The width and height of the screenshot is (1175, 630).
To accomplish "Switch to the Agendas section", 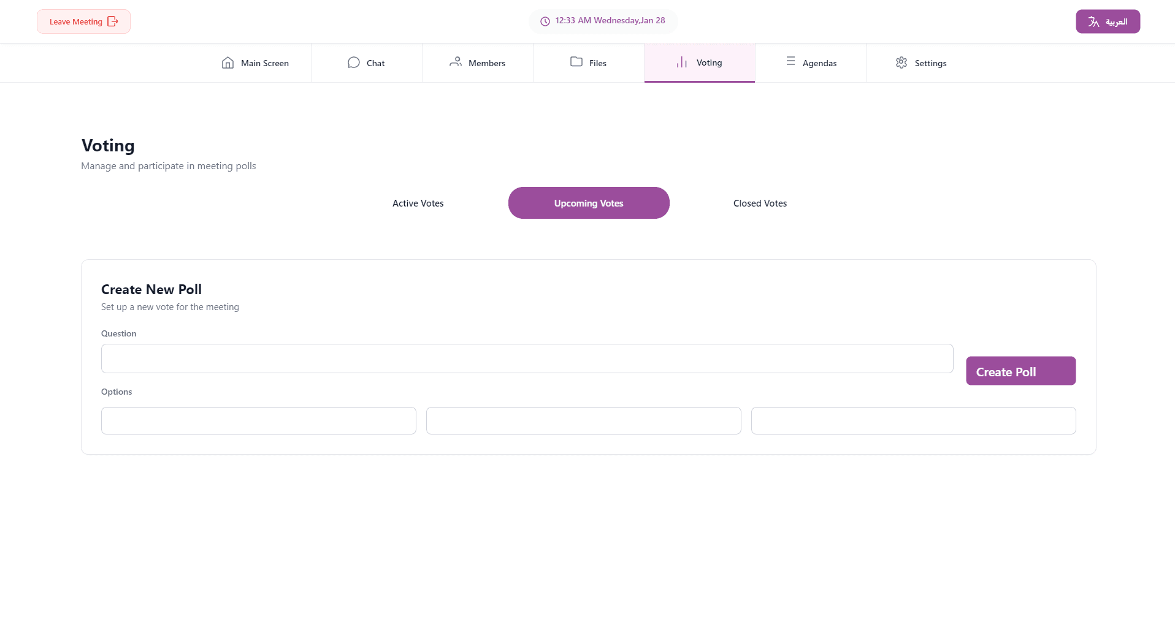I will 811,62.
